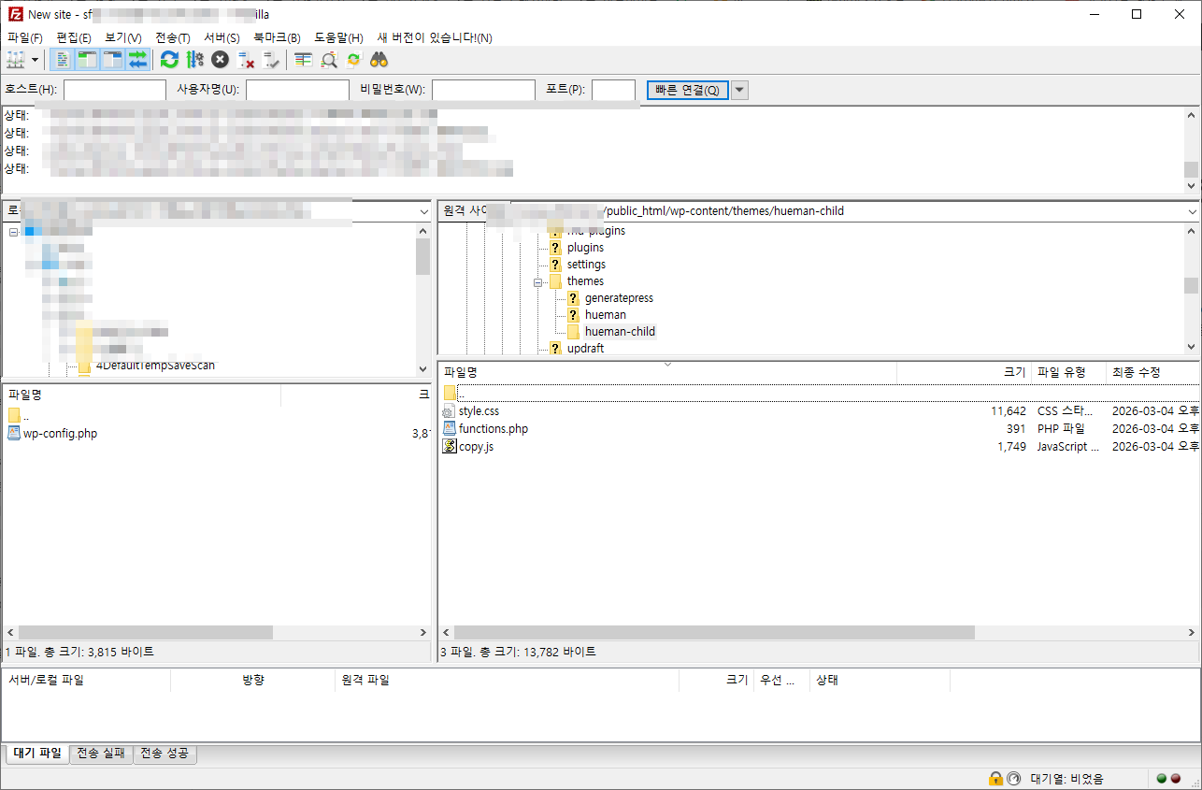Select the generatepress folder in the remote tree
This screenshot has height=790, width=1202.
coord(619,298)
